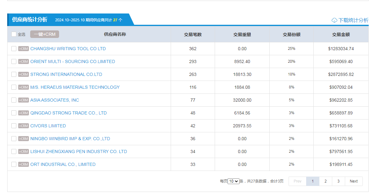Click +CRM icon beside CHANGSHU WRITING TOOL
This screenshot has width=375, height=196.
pyautogui.click(x=24, y=49)
